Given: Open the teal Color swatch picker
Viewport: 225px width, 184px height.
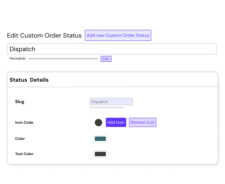Looking at the screenshot, I should coord(100,139).
